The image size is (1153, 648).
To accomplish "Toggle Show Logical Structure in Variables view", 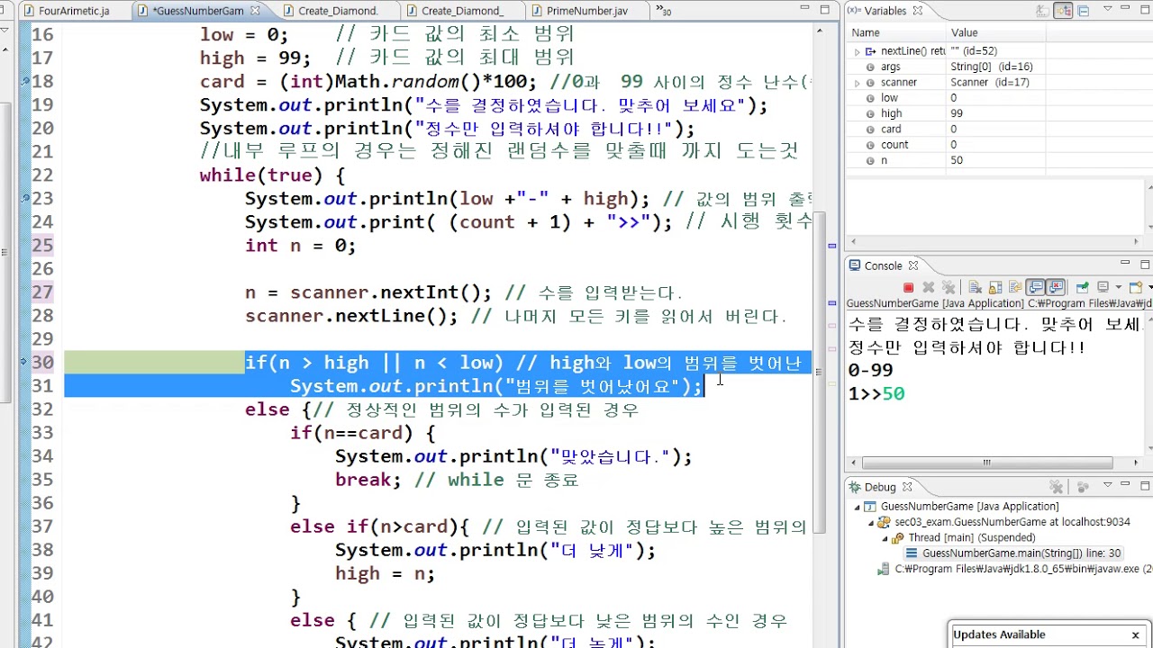I will click(x=1063, y=11).
